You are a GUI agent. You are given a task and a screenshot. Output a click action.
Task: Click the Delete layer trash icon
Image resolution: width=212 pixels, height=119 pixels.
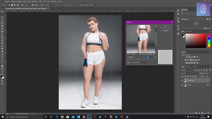208,113
